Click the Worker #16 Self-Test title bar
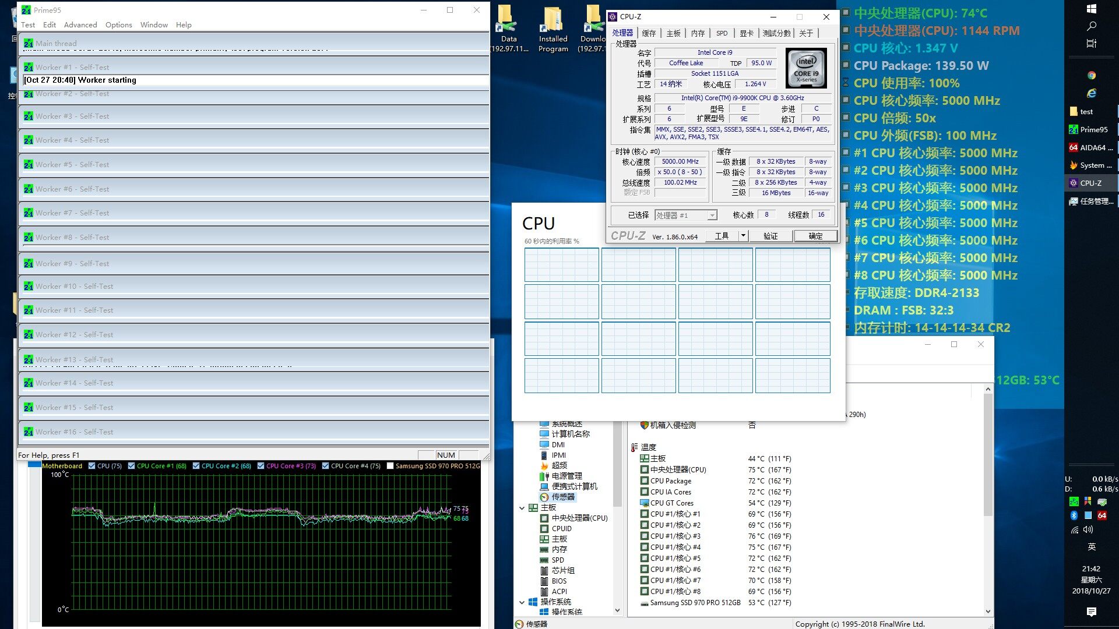1119x629 pixels. [x=254, y=432]
